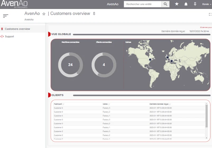Toggle the sidebar hamburger menu

pyautogui.click(x=6, y=16)
